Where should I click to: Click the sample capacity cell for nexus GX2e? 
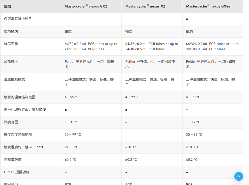(x=212, y=46)
